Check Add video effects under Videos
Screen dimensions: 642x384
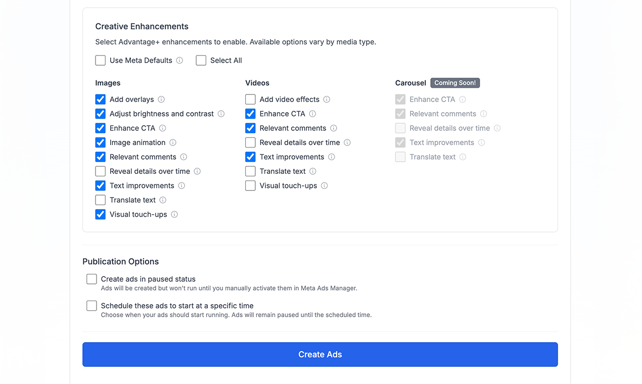(250, 100)
